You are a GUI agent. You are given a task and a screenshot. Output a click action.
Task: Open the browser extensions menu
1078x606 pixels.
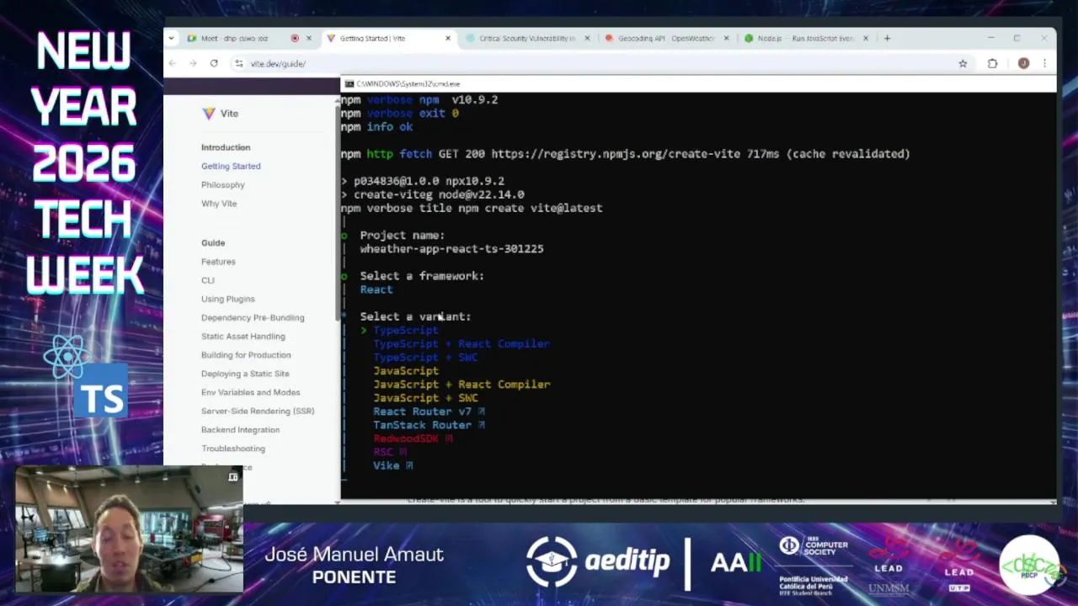992,63
